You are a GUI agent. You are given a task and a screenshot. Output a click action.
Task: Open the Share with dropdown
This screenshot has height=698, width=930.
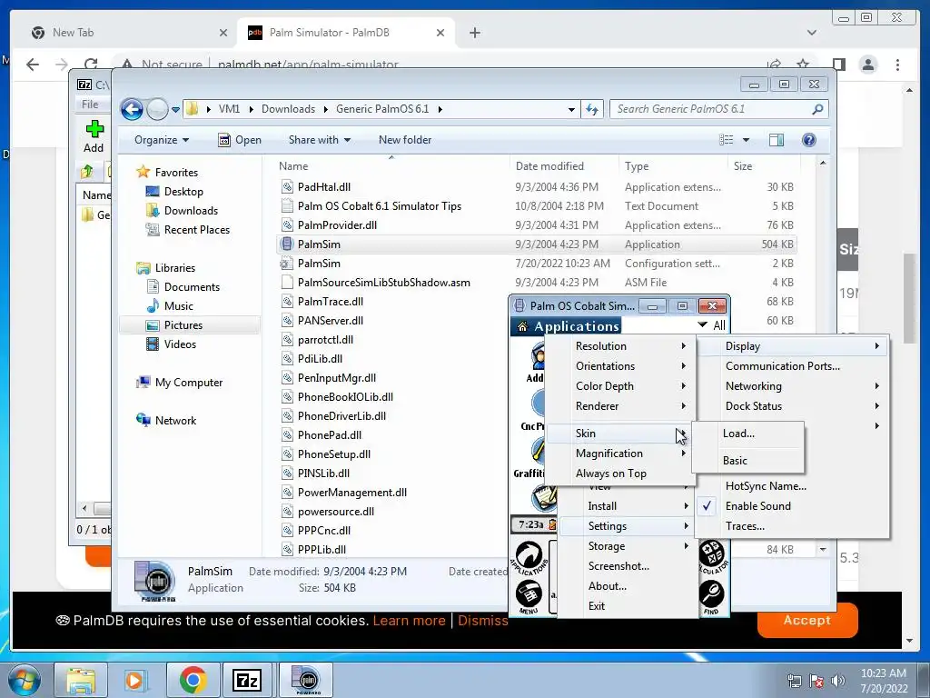pos(319,140)
